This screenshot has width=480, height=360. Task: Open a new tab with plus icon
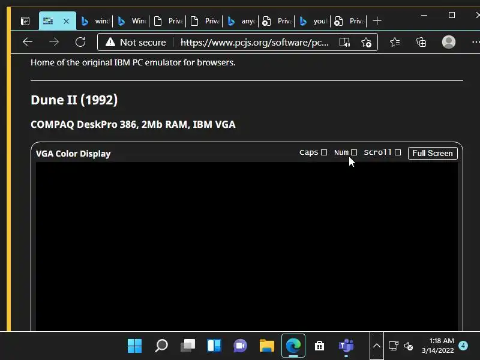pos(377,21)
